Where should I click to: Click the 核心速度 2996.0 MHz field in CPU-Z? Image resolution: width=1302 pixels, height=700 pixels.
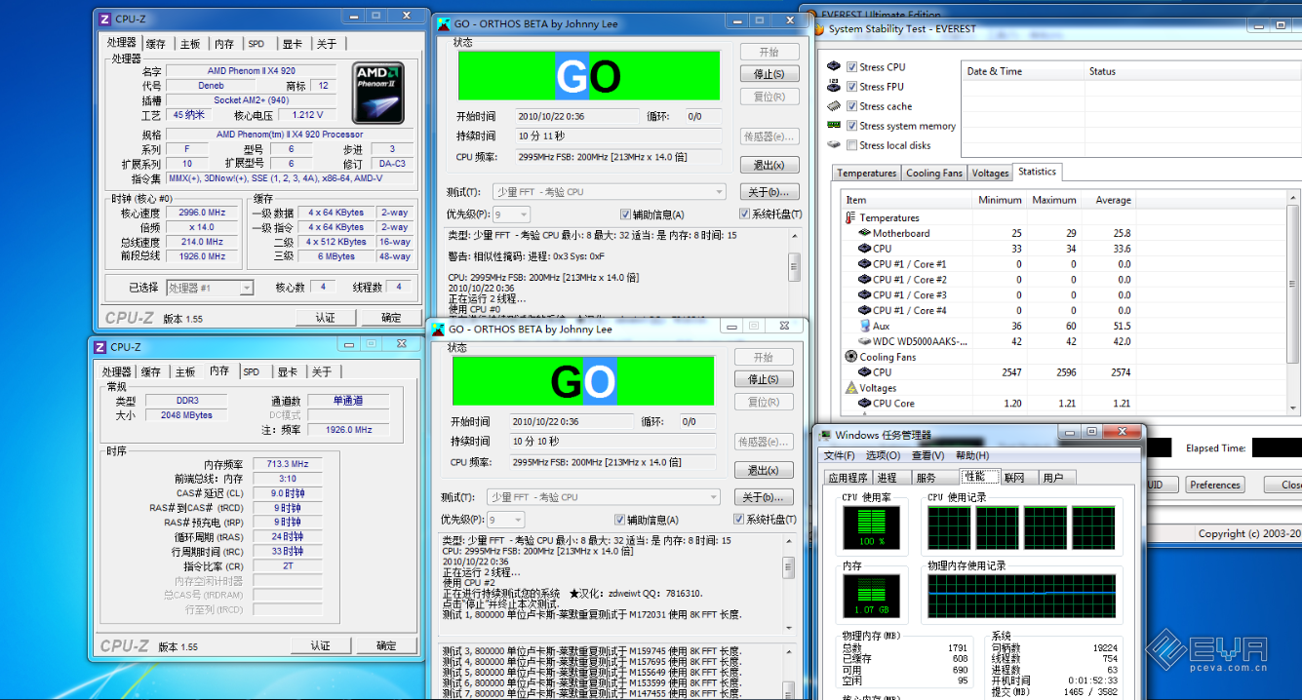[203, 213]
